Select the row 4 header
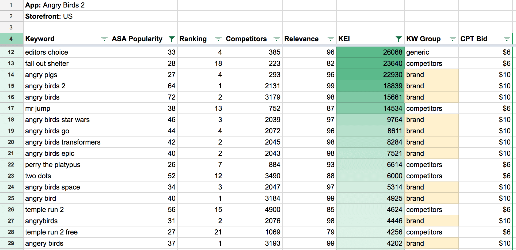Viewport: 516px width, 250px height. pyautogui.click(x=11, y=39)
